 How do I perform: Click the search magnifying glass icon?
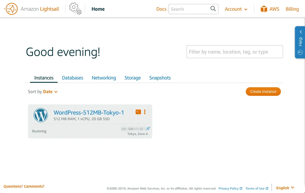coord(213,9)
